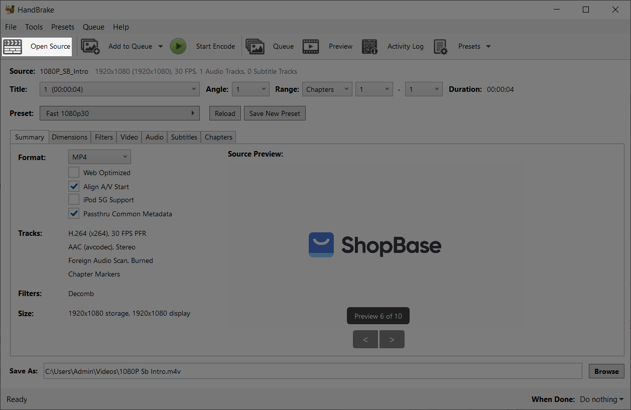Open the starting chapter dropdown
Image resolution: width=631 pixels, height=410 pixels.
[374, 89]
